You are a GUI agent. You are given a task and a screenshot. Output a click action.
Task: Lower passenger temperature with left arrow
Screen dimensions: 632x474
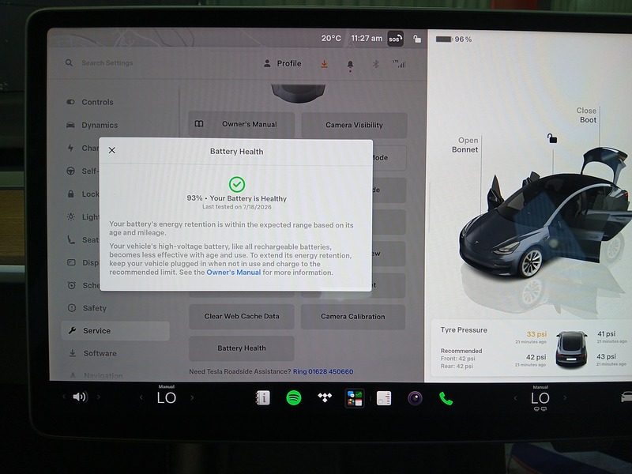pos(515,399)
